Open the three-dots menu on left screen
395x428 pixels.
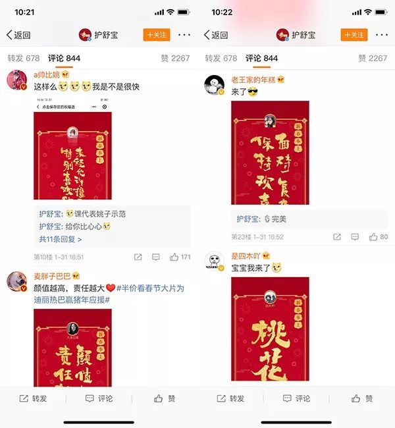pyautogui.click(x=184, y=35)
